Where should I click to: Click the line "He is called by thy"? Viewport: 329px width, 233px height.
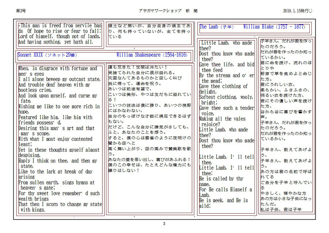[x=221, y=179]
